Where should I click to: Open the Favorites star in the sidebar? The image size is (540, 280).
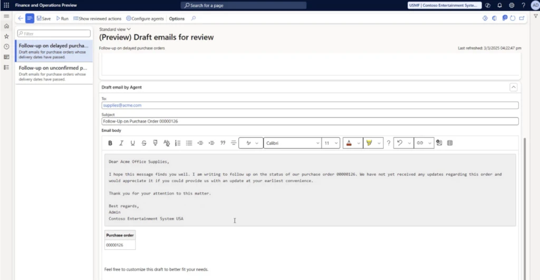point(6,36)
